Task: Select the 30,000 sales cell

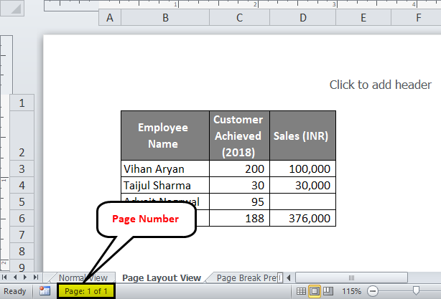Action: click(302, 185)
